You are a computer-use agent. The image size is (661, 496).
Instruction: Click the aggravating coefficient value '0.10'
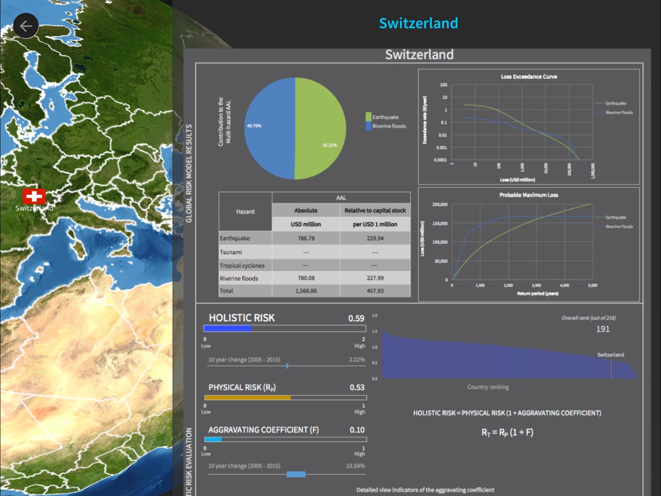coord(357,430)
